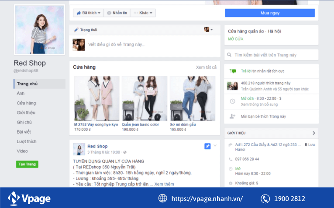Image resolution: width=334 pixels, height=208 pixels.
Task: Click the pinned post icon
Action: (207, 146)
